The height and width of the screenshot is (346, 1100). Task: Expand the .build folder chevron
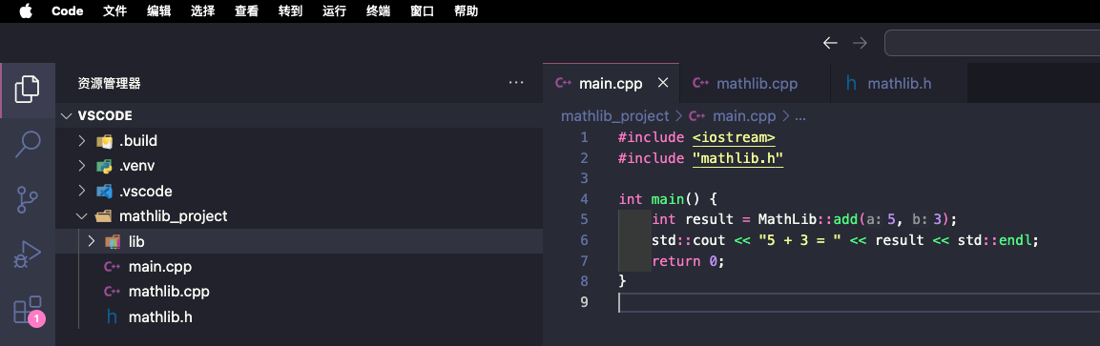click(82, 141)
